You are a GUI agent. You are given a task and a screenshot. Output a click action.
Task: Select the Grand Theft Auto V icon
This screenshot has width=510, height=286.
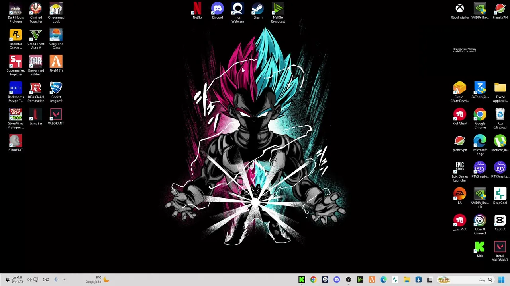(36, 39)
